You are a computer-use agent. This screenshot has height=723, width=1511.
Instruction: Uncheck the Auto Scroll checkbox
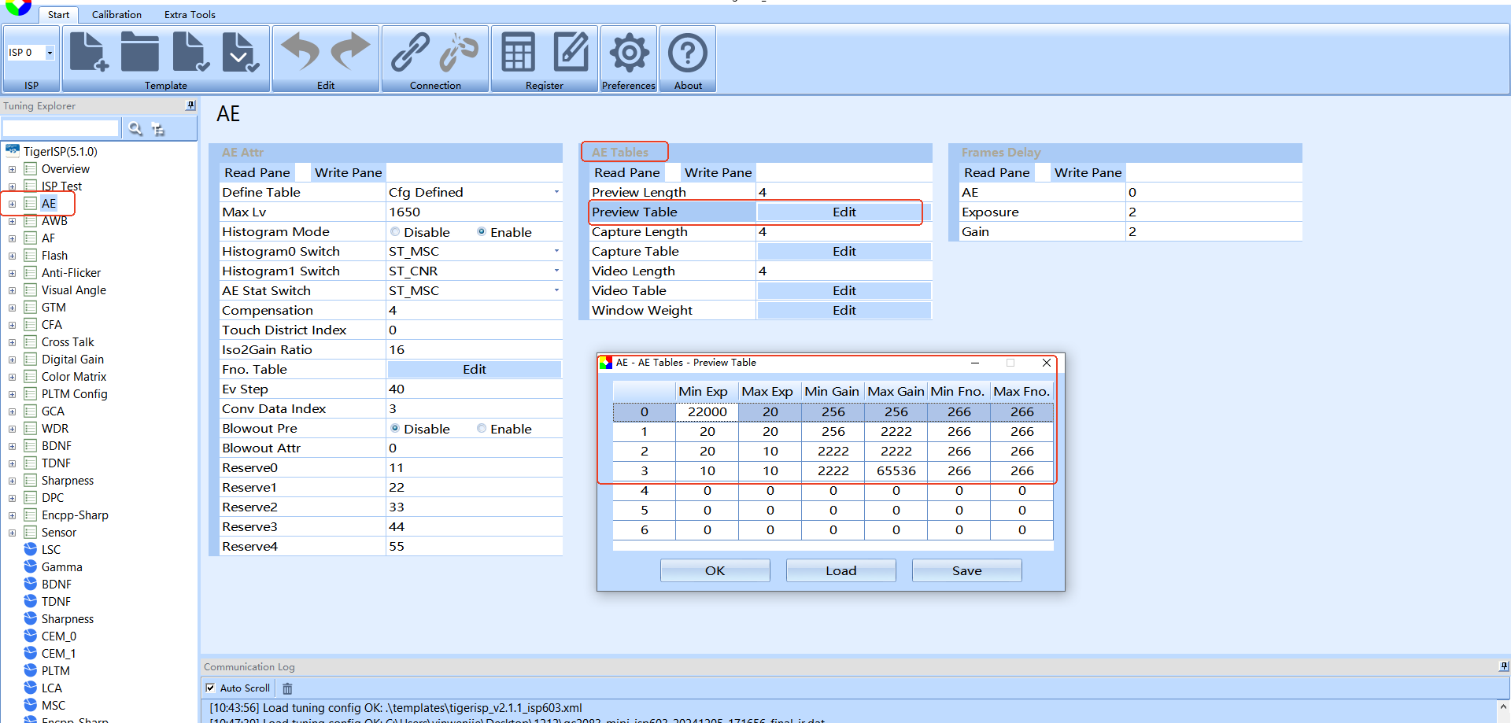210,688
